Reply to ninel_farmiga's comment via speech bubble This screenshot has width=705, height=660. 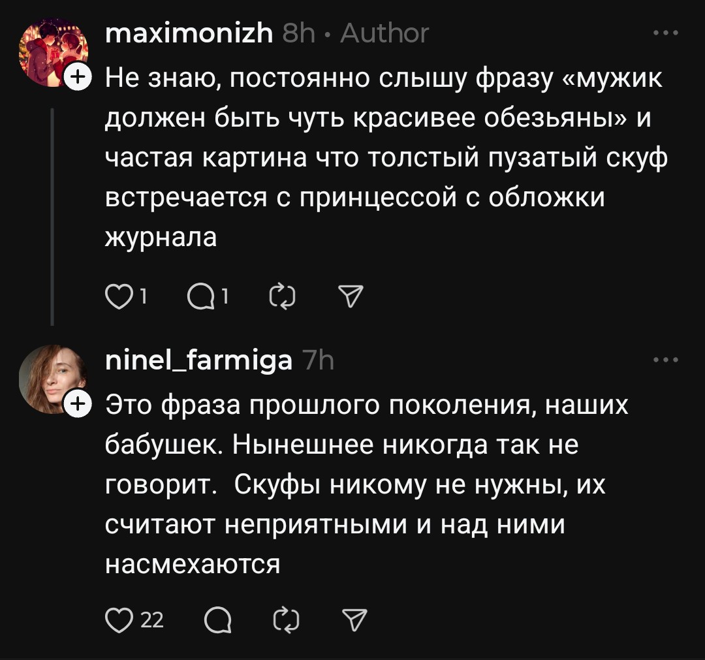[x=217, y=620]
